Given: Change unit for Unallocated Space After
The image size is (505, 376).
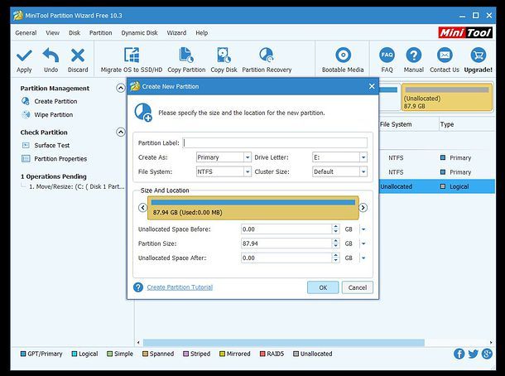Looking at the screenshot, I should pyautogui.click(x=363, y=258).
